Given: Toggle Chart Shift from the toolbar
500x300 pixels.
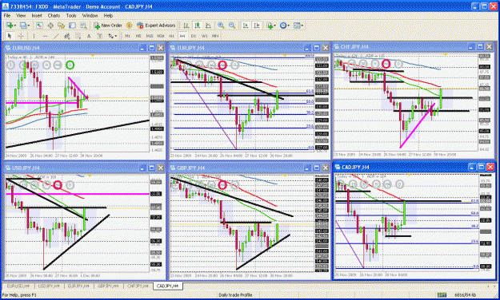Looking at the screenshot, I should click(257, 26).
